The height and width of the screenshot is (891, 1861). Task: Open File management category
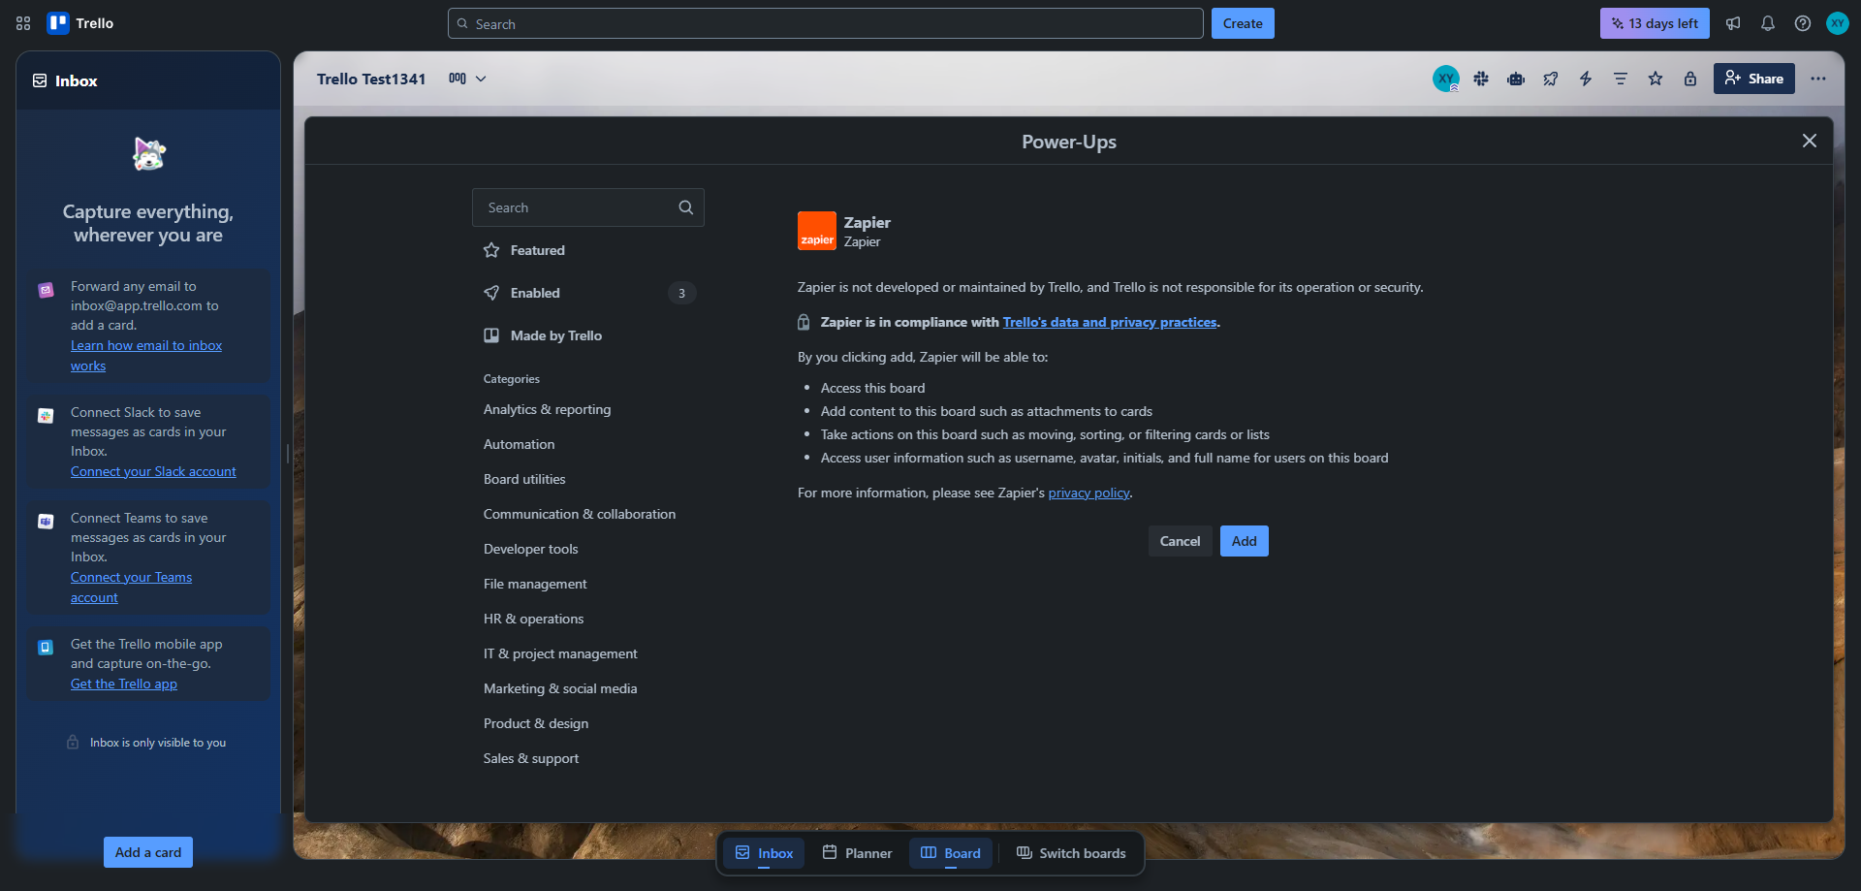coord(535,584)
